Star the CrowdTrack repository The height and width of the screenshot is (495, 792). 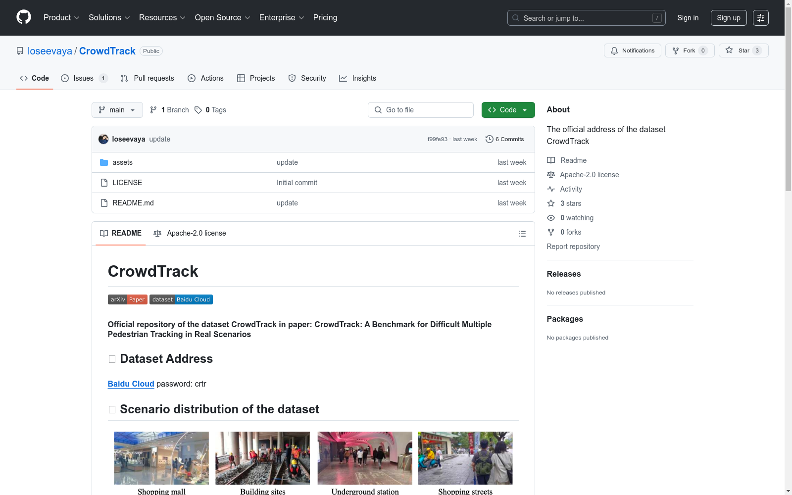(743, 50)
